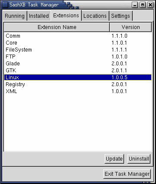Close the SashXB Task Manager window
The width and height of the screenshot is (156, 184).
tap(150, 5)
